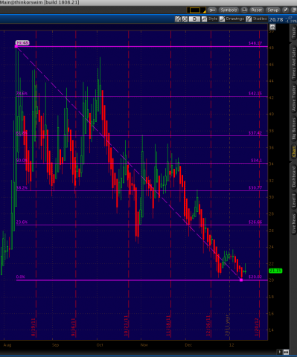Click the printer icon in top toolbar

coord(244,10)
